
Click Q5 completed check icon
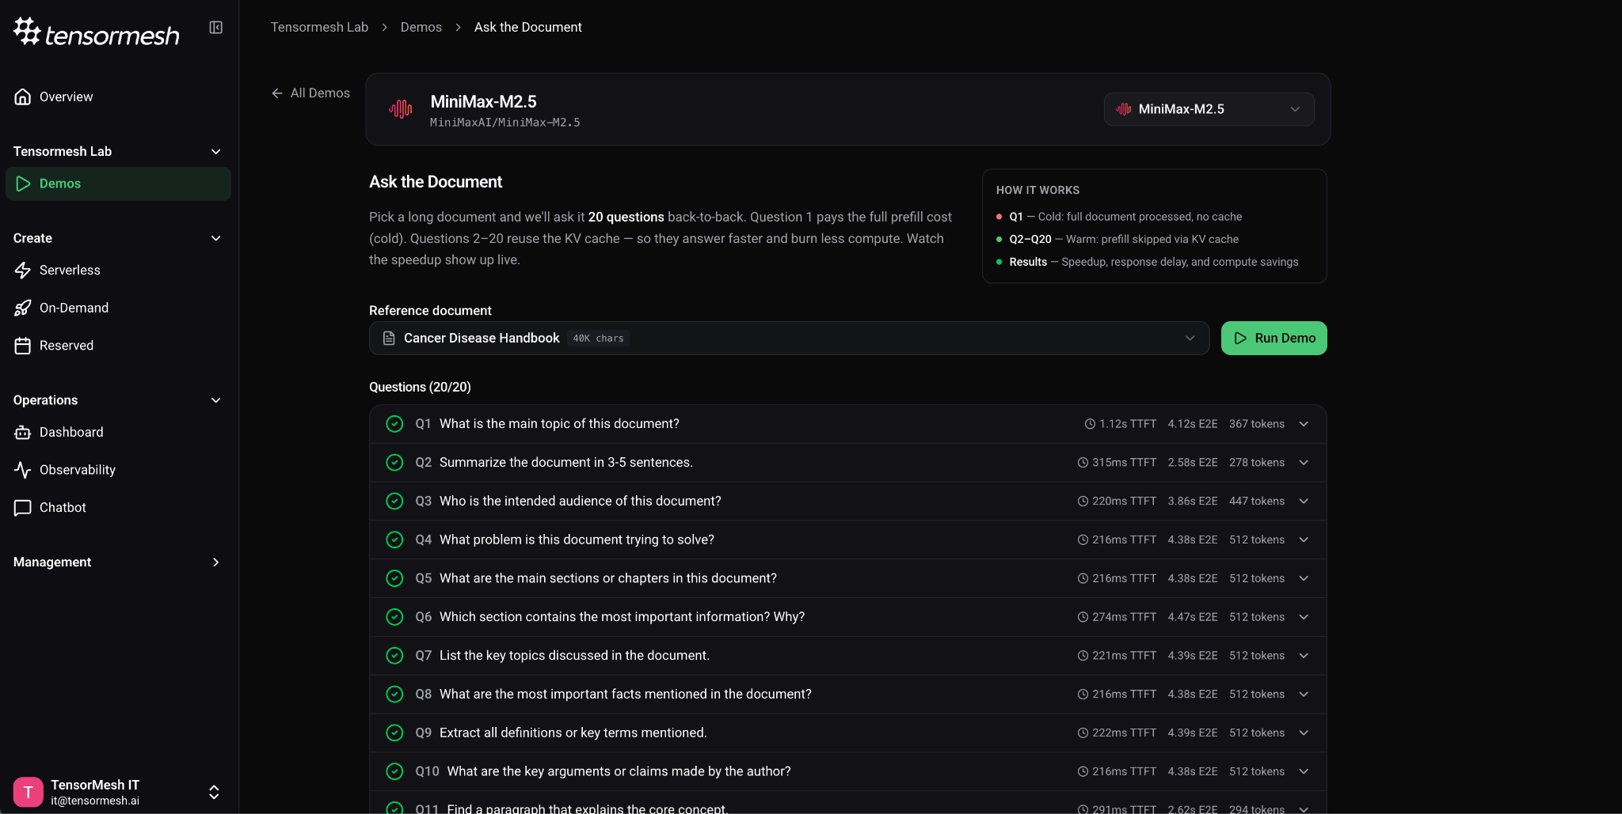click(x=394, y=578)
